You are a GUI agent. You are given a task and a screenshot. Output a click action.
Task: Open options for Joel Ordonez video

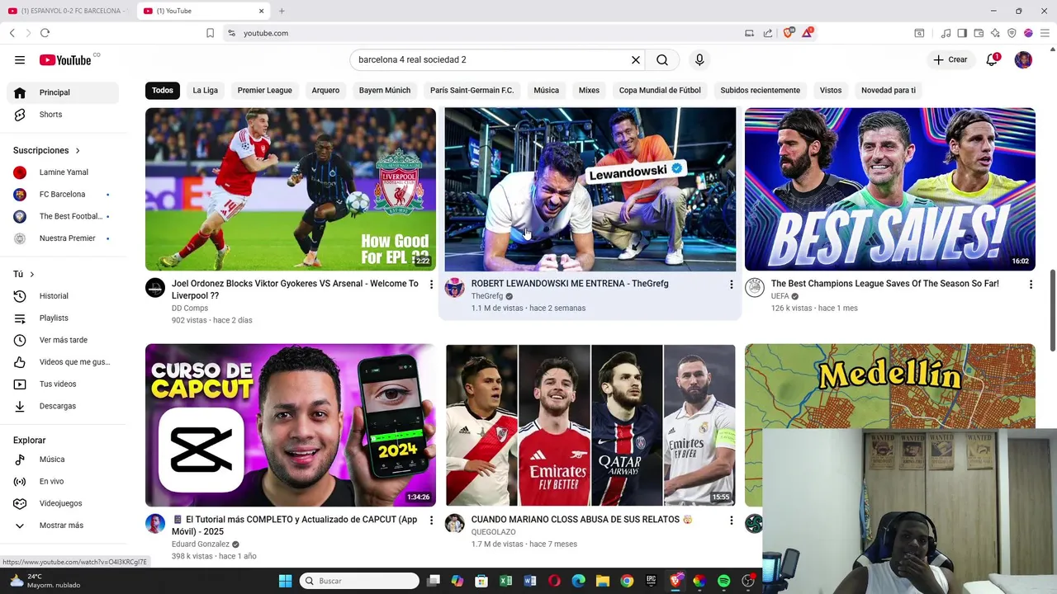click(x=431, y=285)
